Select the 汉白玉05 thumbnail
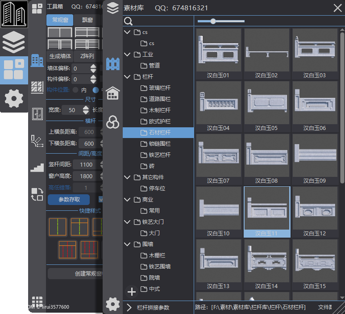The width and height of the screenshot is (345, 314). (266, 106)
